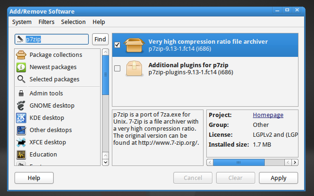
Task: Select the GNOME desktop category
Action: pos(57,105)
